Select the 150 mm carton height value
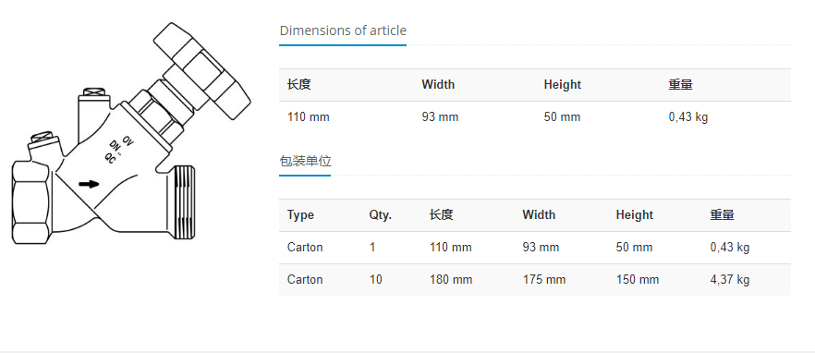This screenshot has height=353, width=815. point(638,280)
